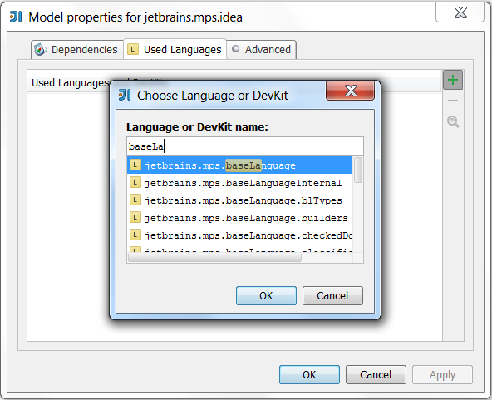Cancel the Choose Language or DevKit dialog
492x400 pixels.
click(x=332, y=295)
